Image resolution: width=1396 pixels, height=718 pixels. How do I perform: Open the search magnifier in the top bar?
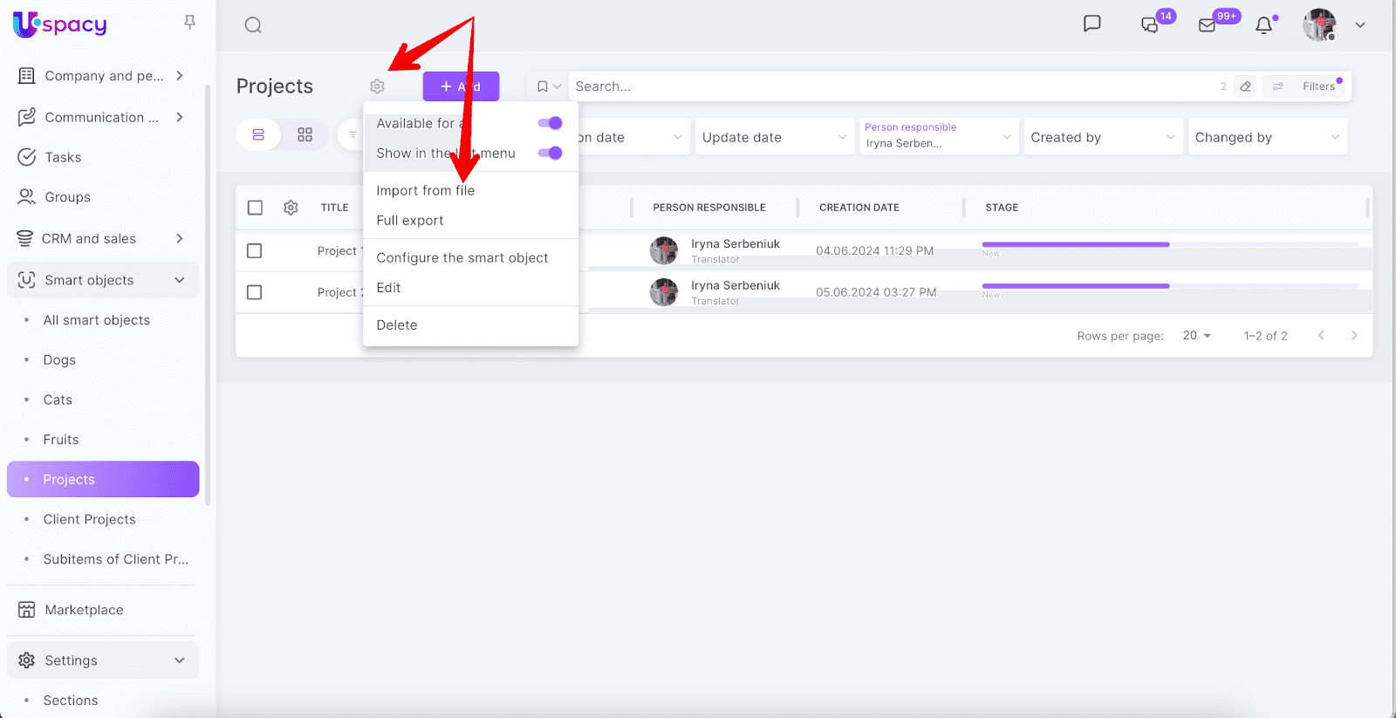(253, 25)
